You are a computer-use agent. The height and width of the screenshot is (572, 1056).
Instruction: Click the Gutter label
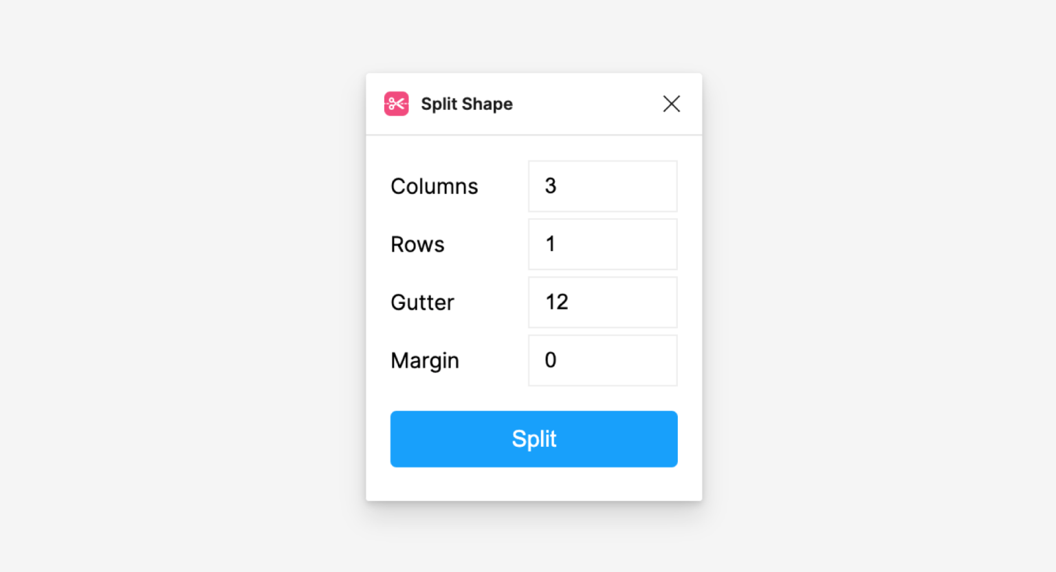(422, 302)
